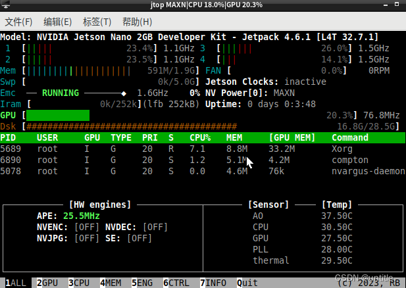The image size is (406, 288).
Task: Click PID 5689
Action: click(x=11, y=149)
